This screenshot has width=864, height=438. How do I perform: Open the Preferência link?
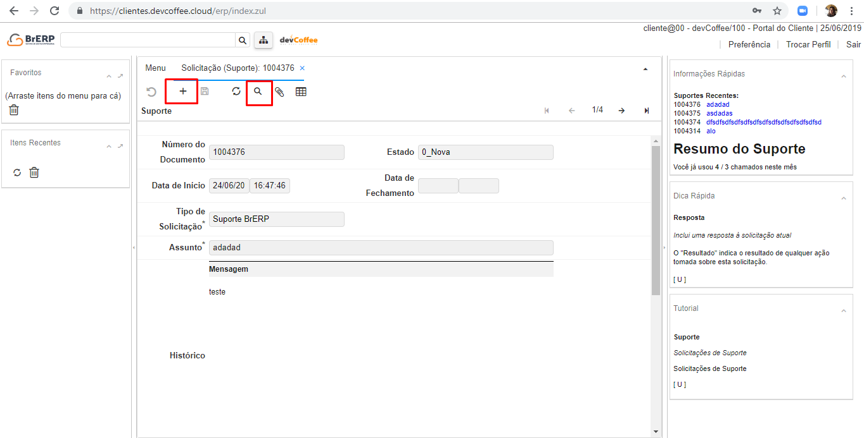pos(749,45)
